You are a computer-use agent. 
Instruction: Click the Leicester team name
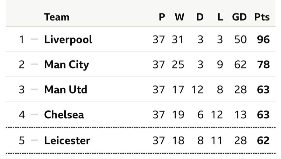click(x=67, y=140)
